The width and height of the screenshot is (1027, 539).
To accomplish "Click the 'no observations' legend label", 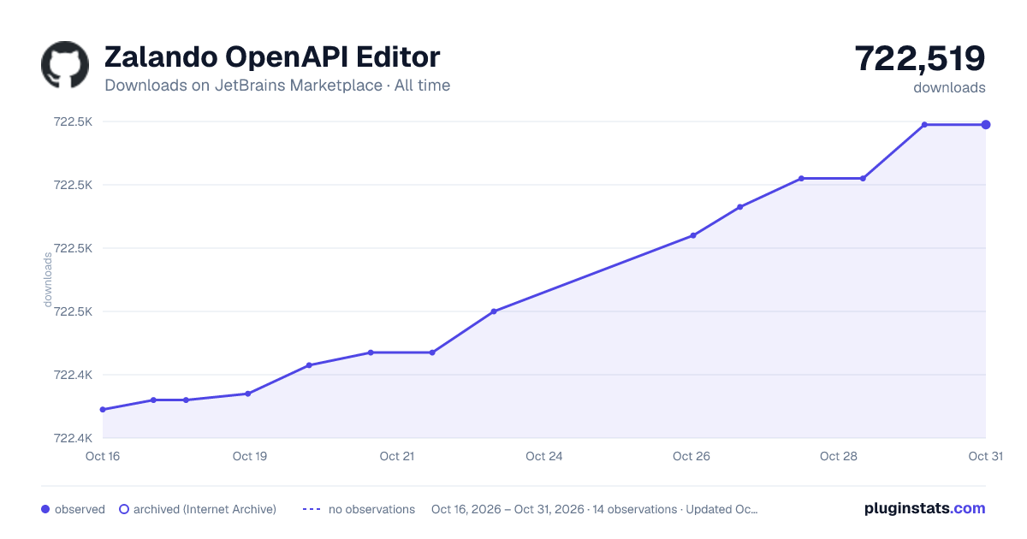I will point(371,509).
